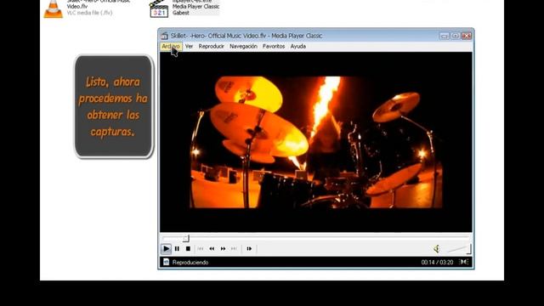
Task: Open the Archivo menu
Action: click(x=171, y=46)
